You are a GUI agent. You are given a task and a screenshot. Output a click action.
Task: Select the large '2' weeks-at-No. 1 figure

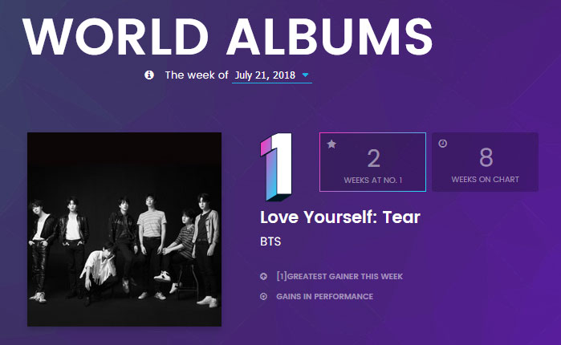pyautogui.click(x=372, y=157)
